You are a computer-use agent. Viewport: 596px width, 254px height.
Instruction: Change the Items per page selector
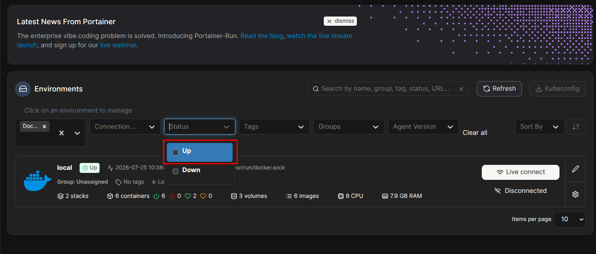pos(569,219)
